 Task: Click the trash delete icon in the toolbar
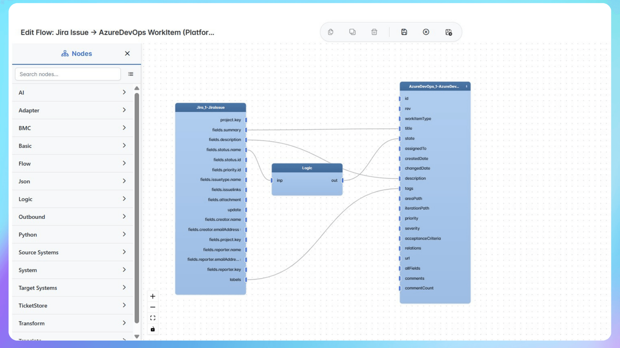pyautogui.click(x=374, y=32)
